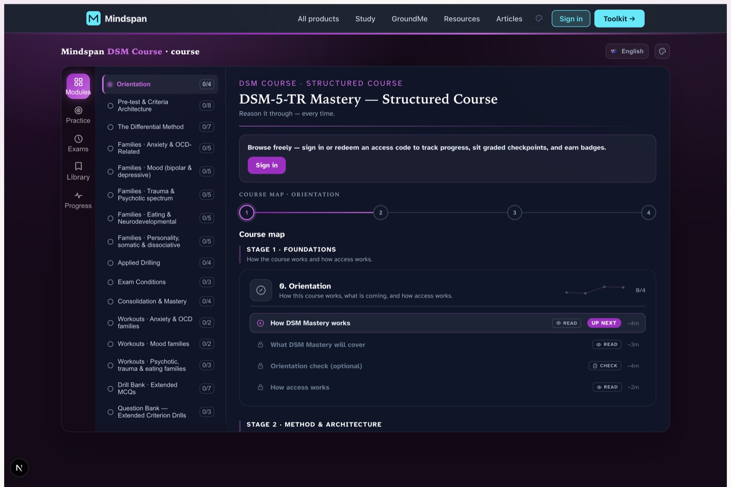The height and width of the screenshot is (487, 731).
Task: Click lock icon on Orientation check (optional)
Action: (x=260, y=366)
